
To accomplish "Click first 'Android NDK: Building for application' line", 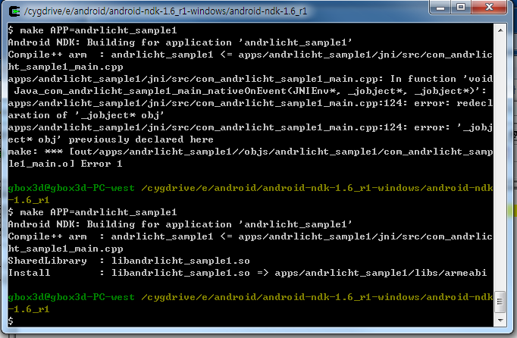I will point(180,42).
